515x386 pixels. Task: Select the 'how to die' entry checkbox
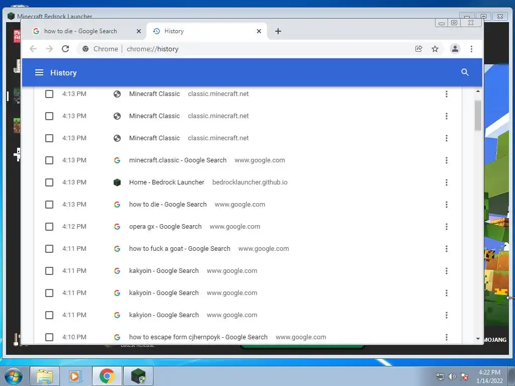(49, 205)
